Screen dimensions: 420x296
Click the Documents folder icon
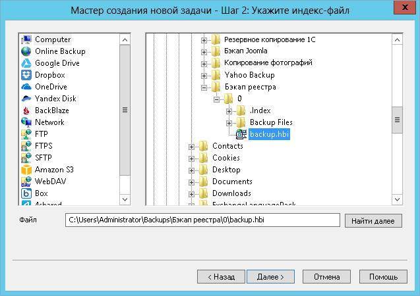(x=204, y=182)
